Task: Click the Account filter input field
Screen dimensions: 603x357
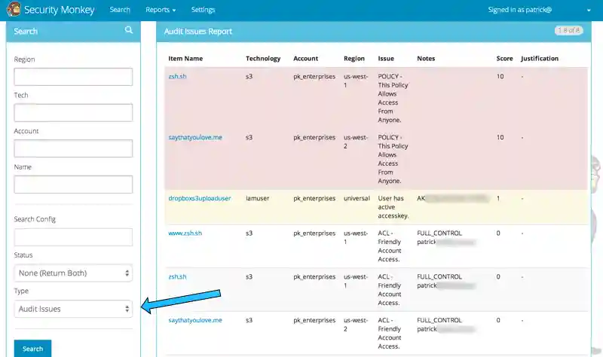Action: tap(73, 148)
